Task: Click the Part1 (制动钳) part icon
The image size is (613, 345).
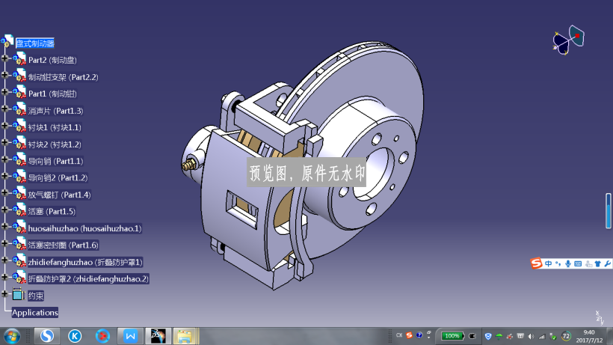Action: coord(19,93)
